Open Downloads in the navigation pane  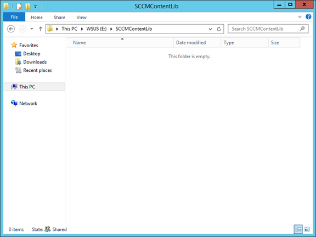tap(35, 62)
